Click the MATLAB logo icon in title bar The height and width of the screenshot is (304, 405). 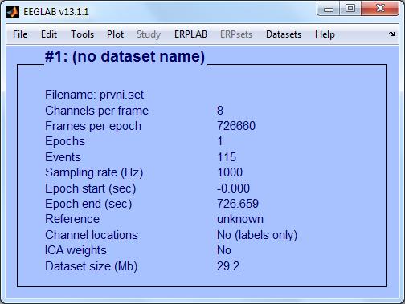13,12
